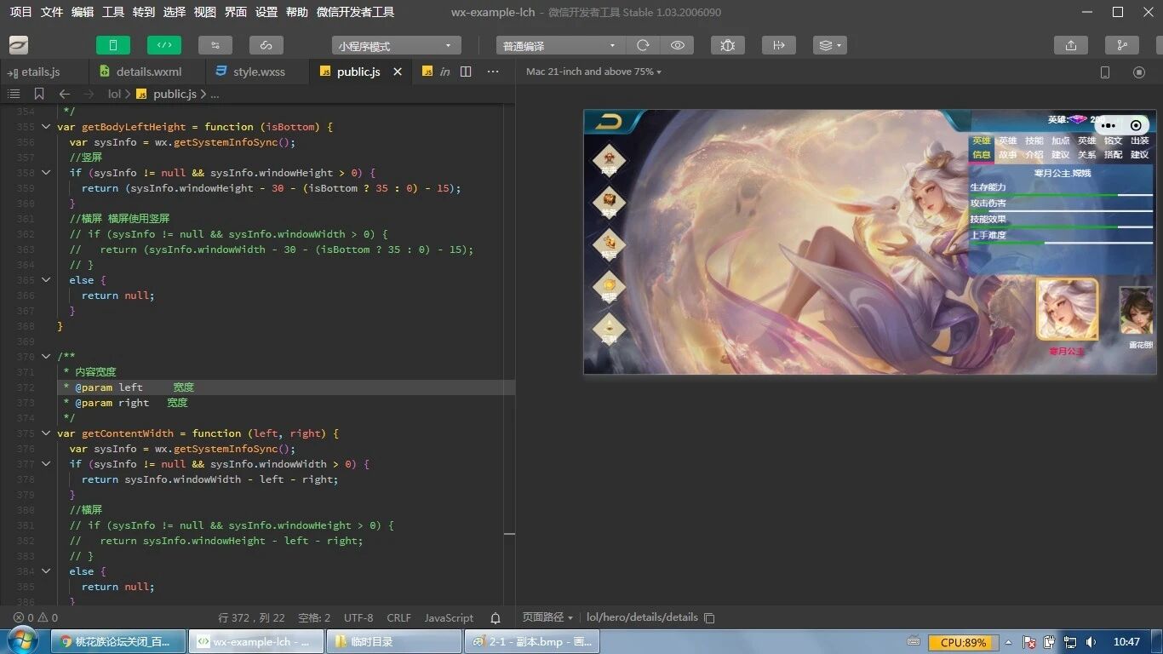Open the 普通编译 compile mode dropdown

click(560, 46)
